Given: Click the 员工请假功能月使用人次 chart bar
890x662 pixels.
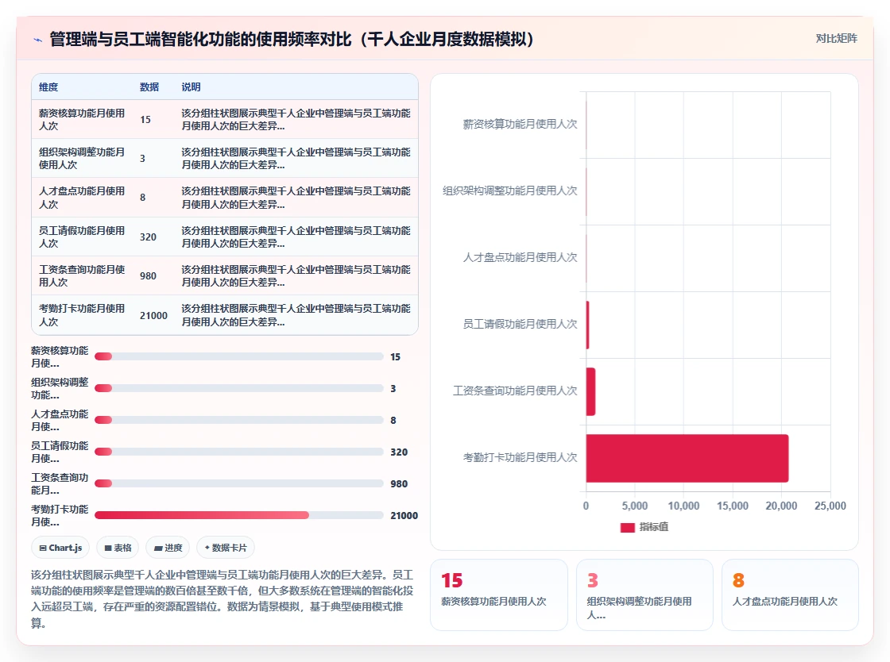Looking at the screenshot, I should [x=587, y=325].
